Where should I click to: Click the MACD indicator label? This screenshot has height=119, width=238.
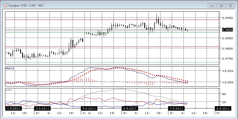click(x=10, y=69)
